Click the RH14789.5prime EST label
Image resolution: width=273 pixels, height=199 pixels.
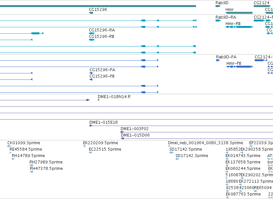pyautogui.click(x=28, y=156)
